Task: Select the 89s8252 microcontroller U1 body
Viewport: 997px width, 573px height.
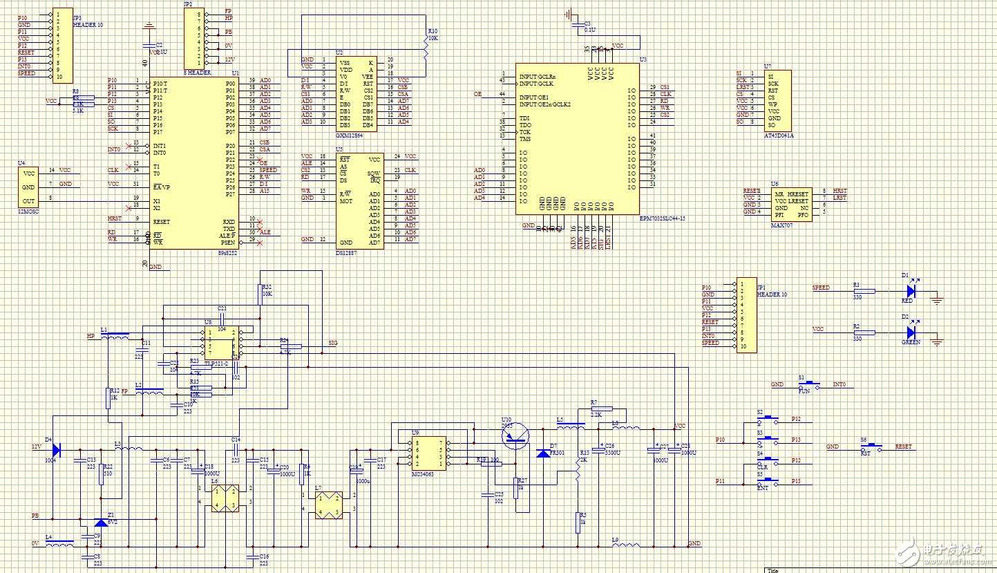Action: point(194,162)
